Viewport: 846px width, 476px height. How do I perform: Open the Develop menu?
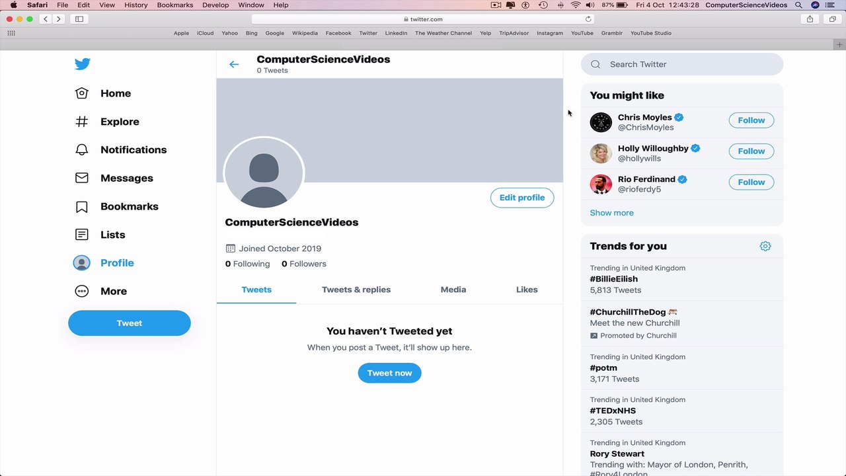215,5
